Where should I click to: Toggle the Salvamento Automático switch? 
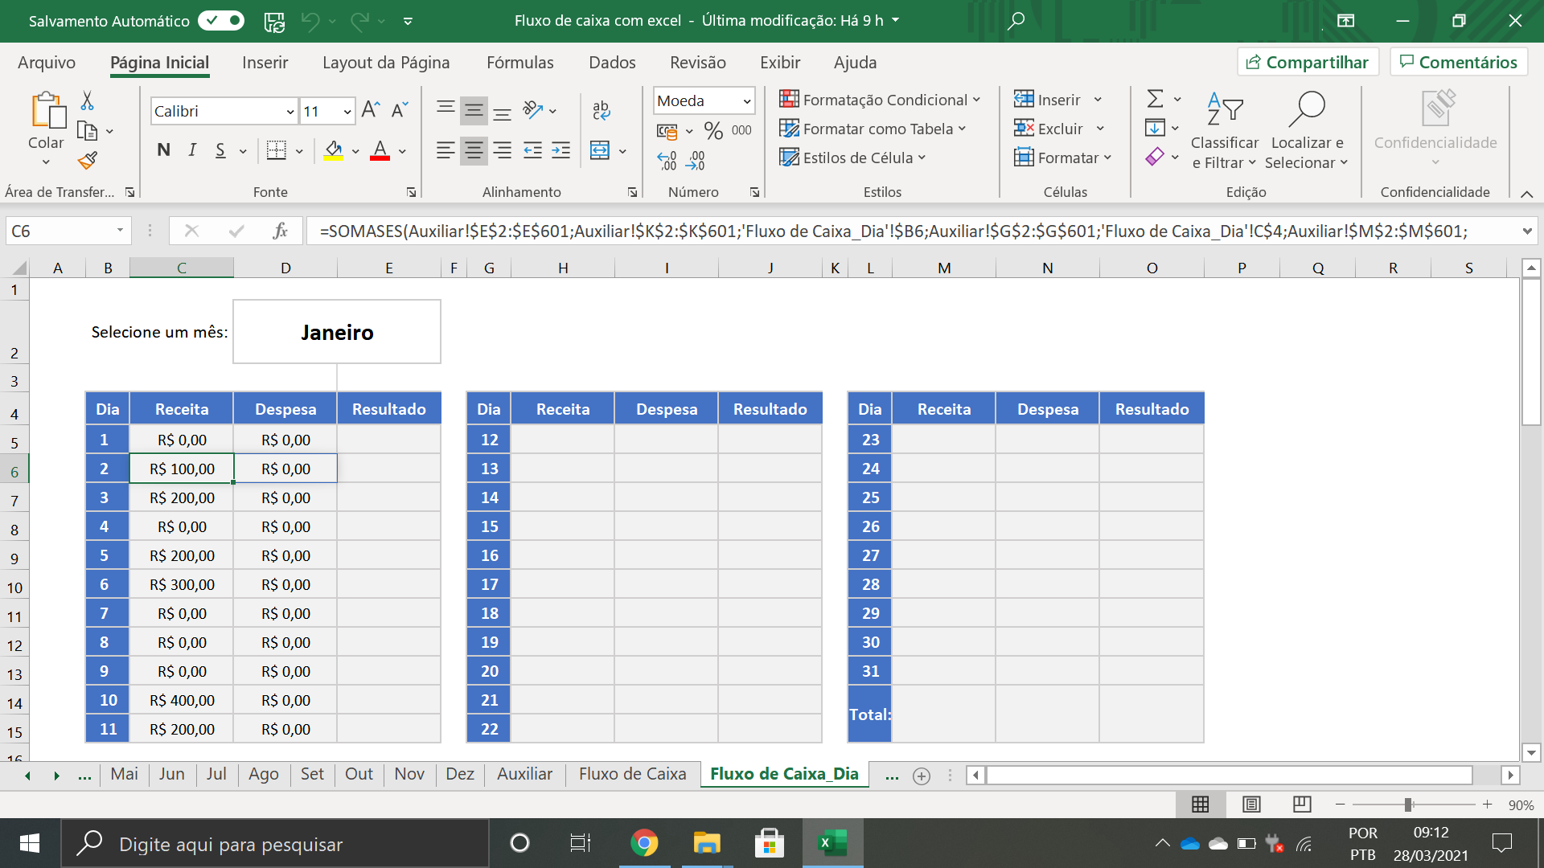[222, 20]
